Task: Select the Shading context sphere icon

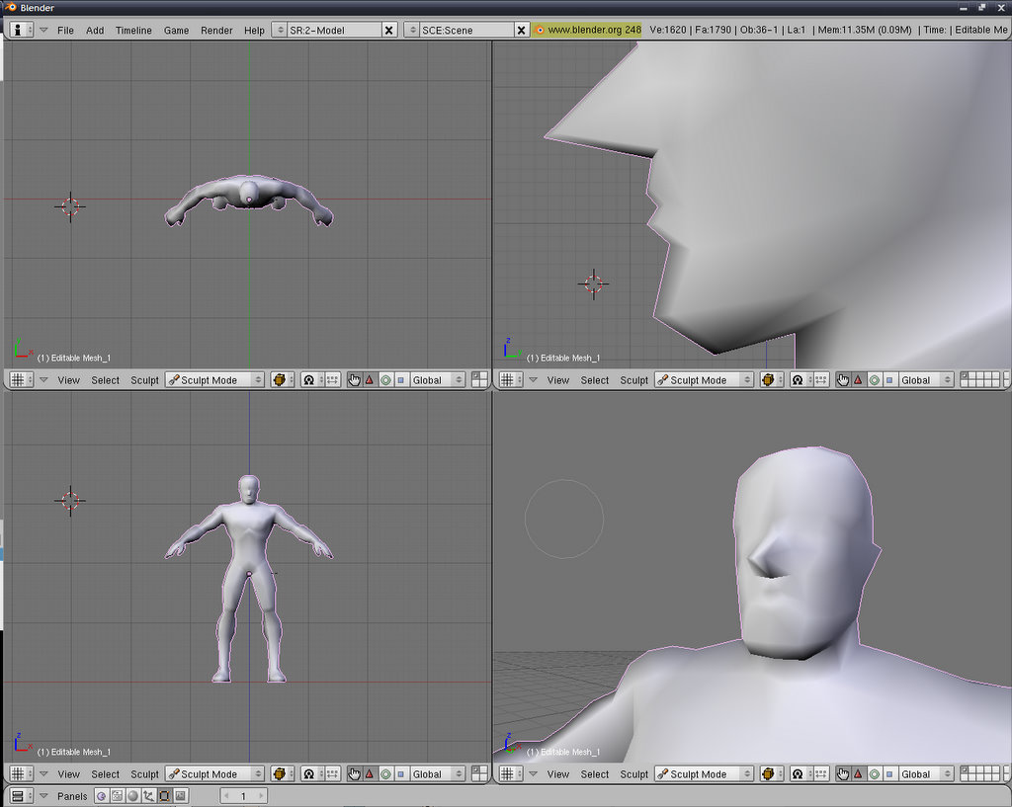Action: pos(132,796)
